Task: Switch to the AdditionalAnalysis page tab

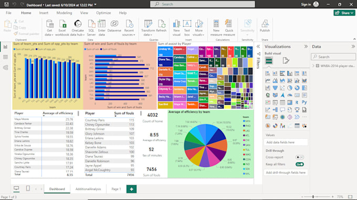Action: pyautogui.click(x=88, y=189)
